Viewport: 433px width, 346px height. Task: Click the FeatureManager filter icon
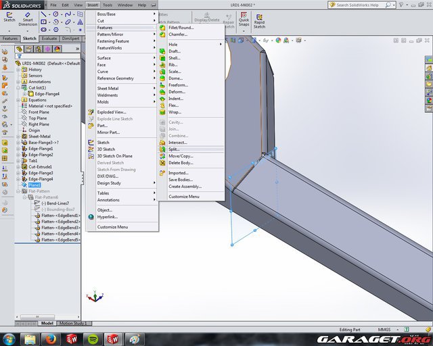click(20, 57)
